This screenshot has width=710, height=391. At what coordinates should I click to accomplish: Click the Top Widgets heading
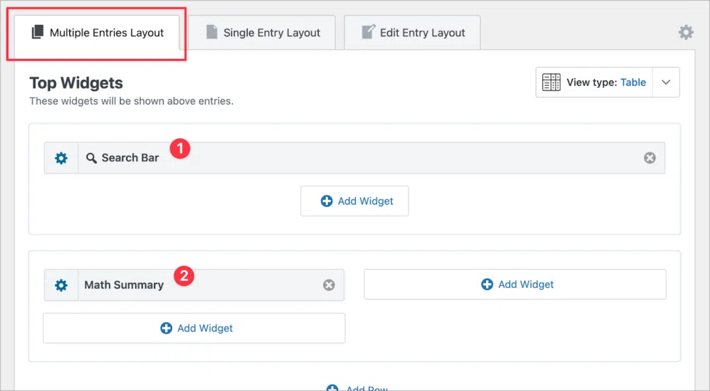[76, 83]
